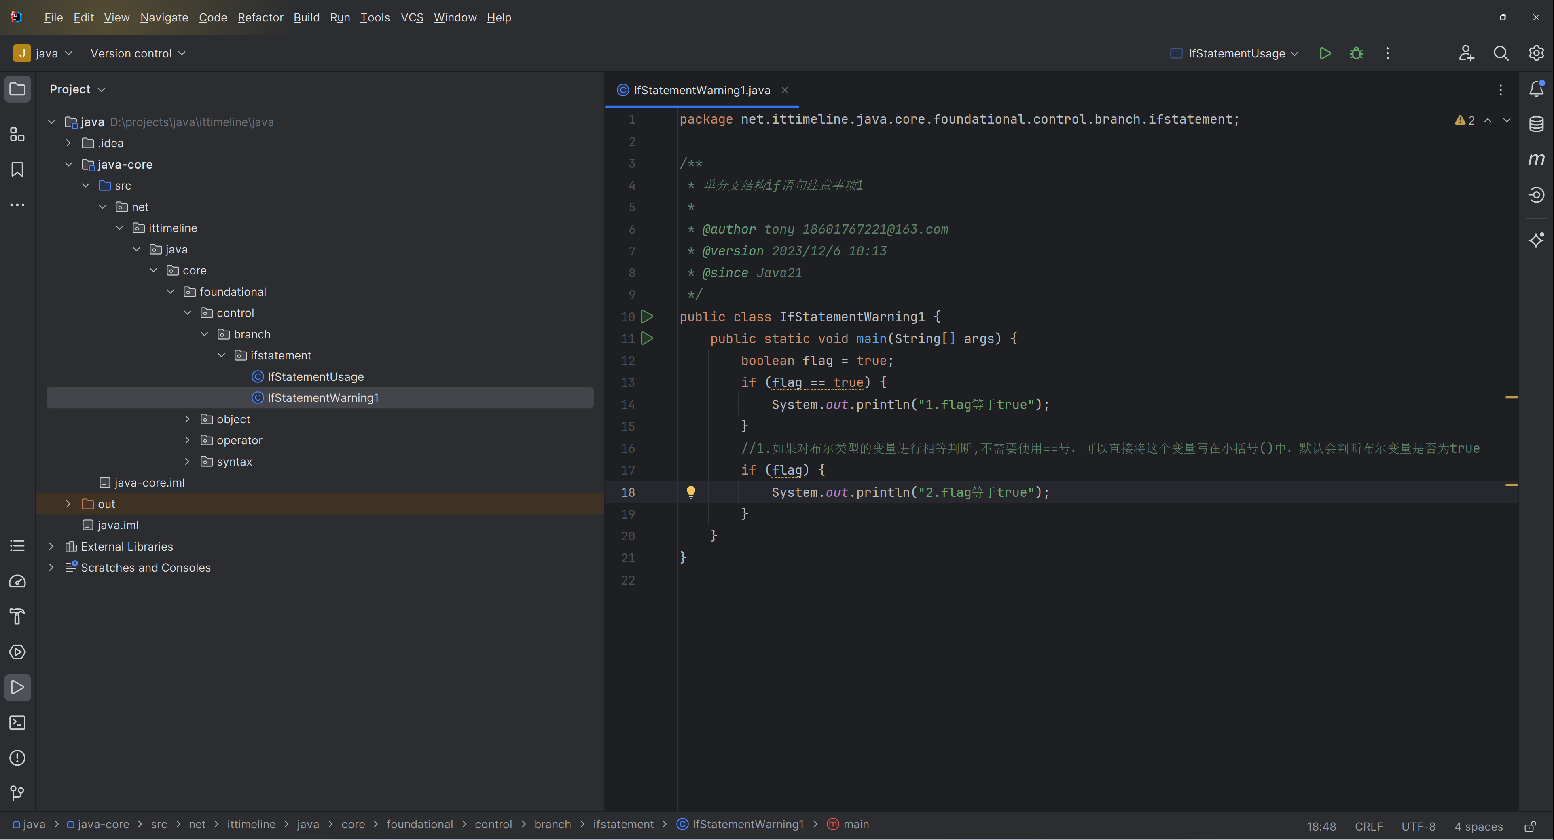The height and width of the screenshot is (840, 1554).
Task: Open the VCS menu
Action: 412,17
